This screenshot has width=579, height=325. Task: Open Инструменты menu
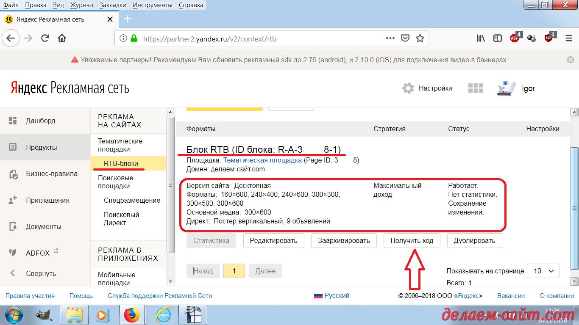coord(153,5)
